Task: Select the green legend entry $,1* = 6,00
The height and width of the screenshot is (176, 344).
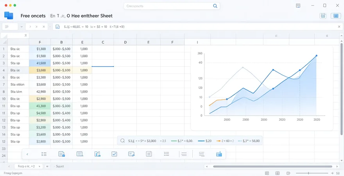Action: tap(182, 141)
